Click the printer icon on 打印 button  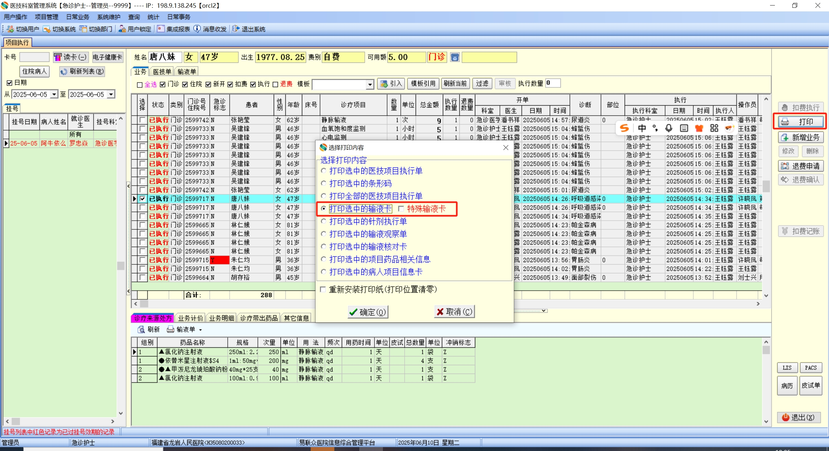(785, 122)
